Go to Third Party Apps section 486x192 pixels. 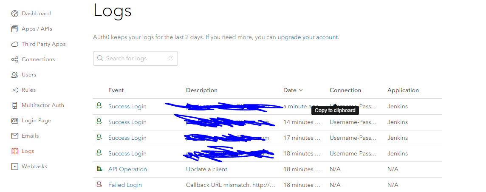[x=44, y=44]
